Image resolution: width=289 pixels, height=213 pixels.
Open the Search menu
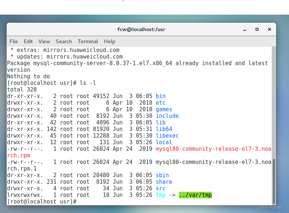pos(64,41)
